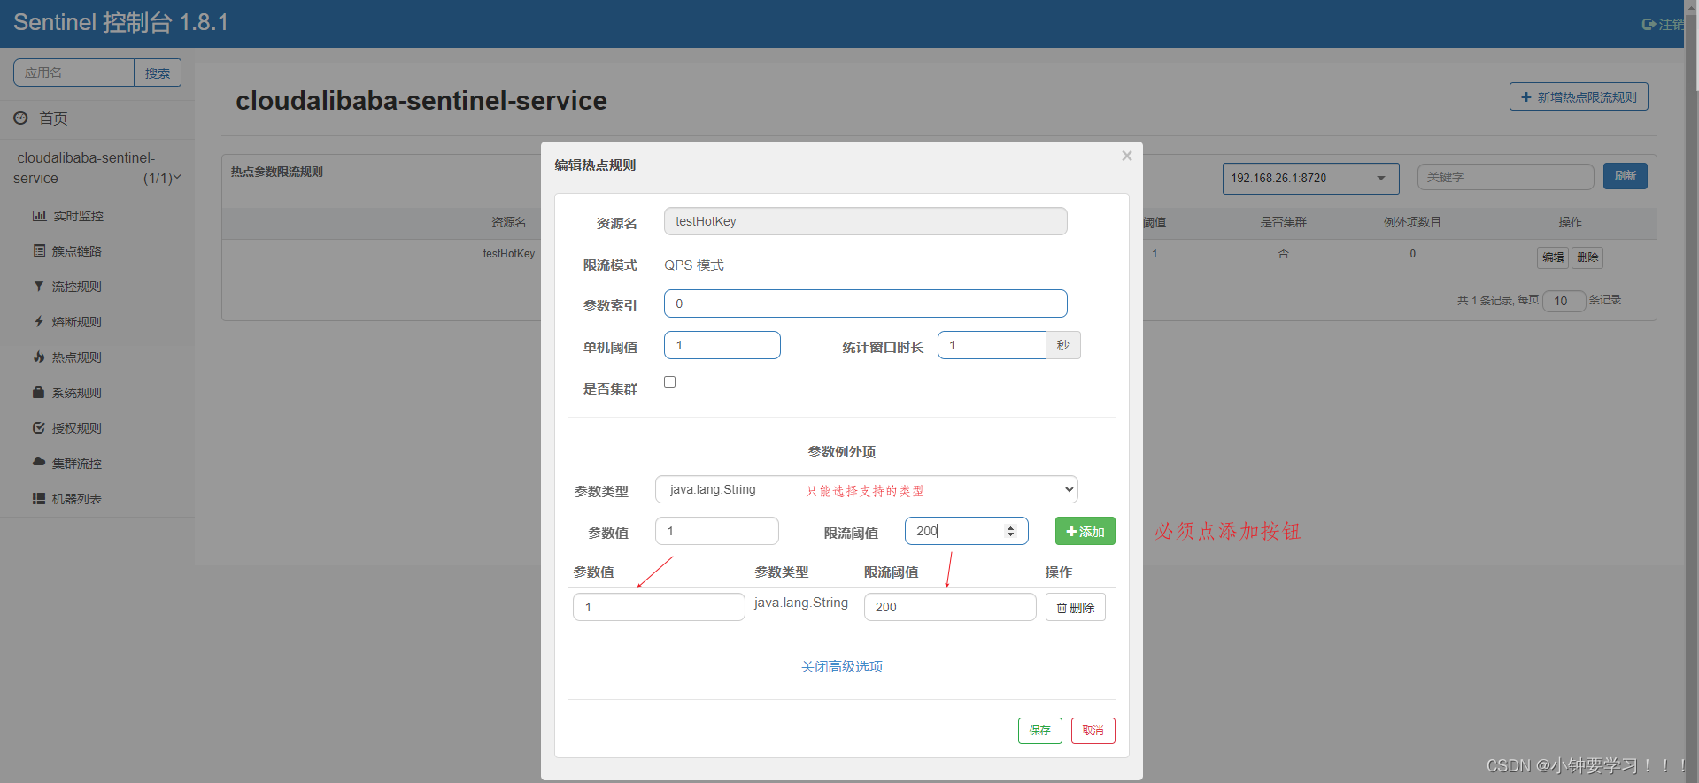The width and height of the screenshot is (1699, 783).
Task: Click the trash icon on 删除 exception row
Action: pyautogui.click(x=1062, y=608)
